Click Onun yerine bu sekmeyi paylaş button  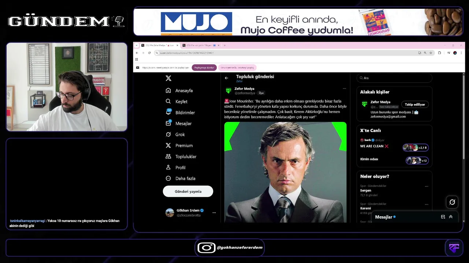[237, 68]
